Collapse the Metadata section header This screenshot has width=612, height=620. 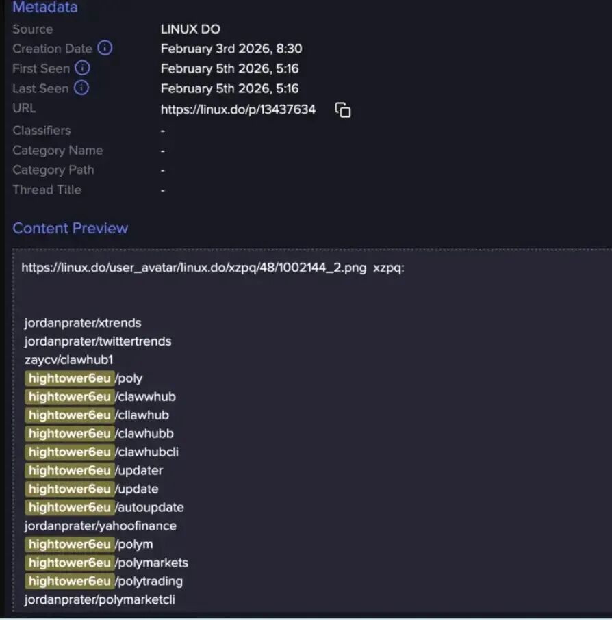pos(44,8)
